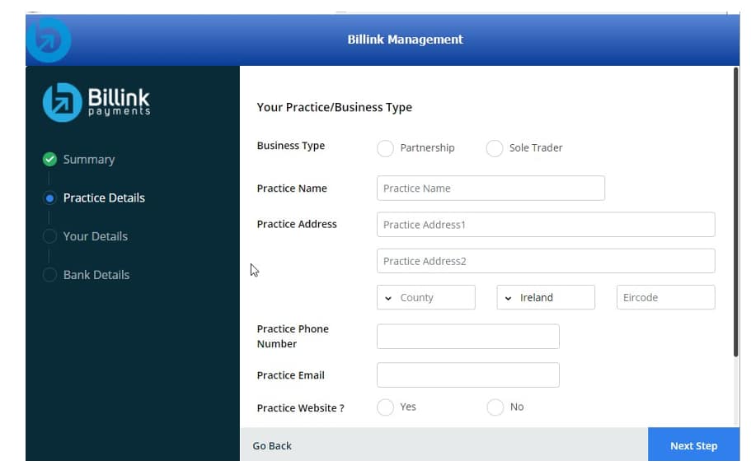
Task: Click Go Back
Action: (272, 446)
